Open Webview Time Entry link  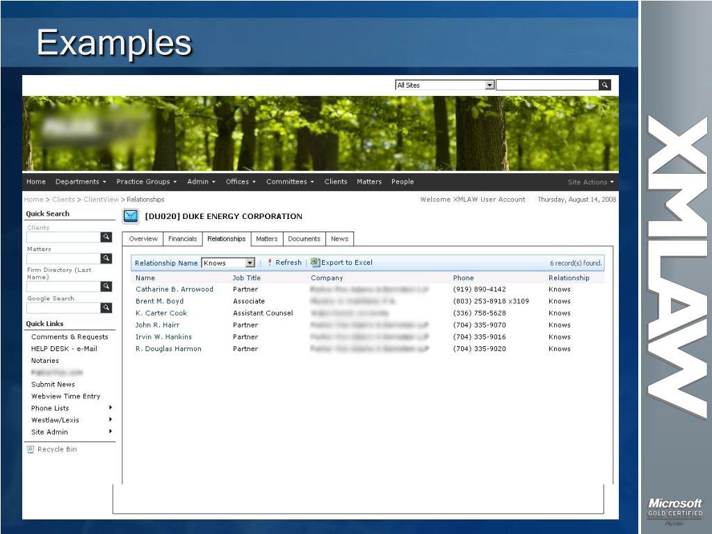(66, 396)
